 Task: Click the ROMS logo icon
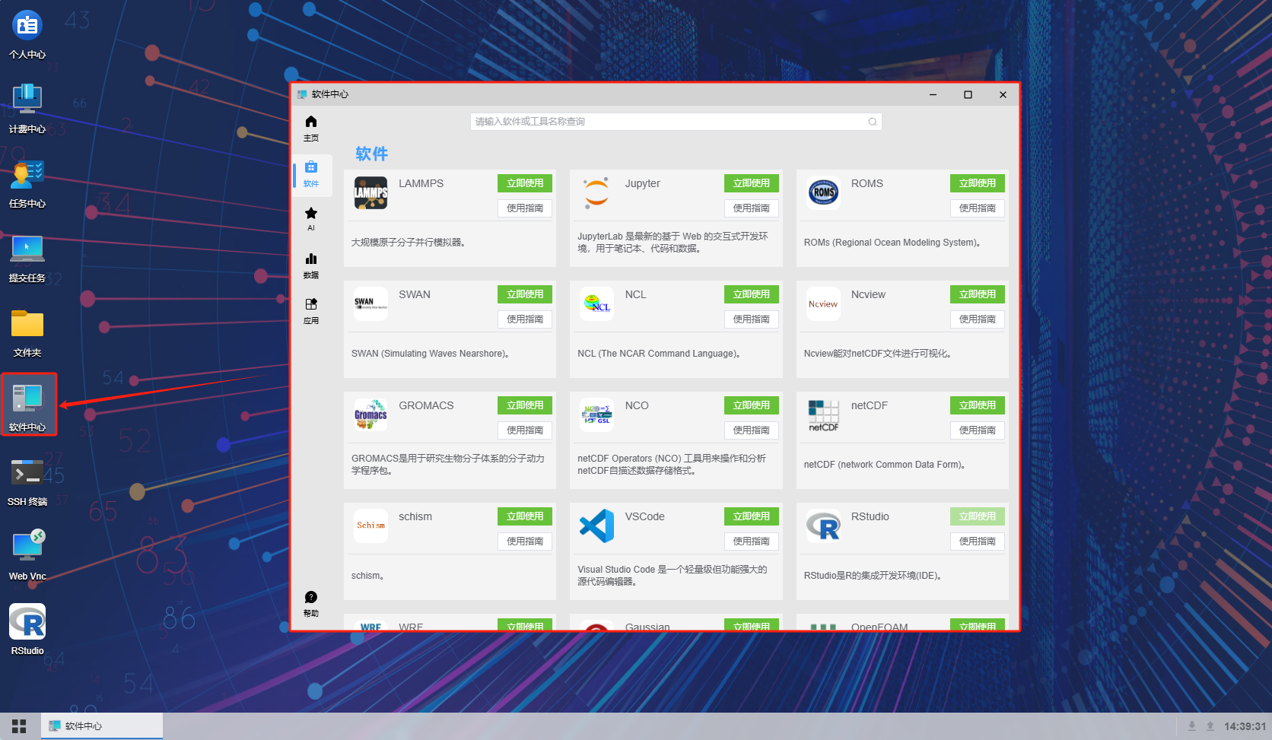pos(823,192)
